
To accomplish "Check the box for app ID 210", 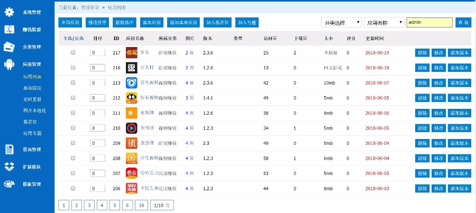I will click(x=73, y=128).
